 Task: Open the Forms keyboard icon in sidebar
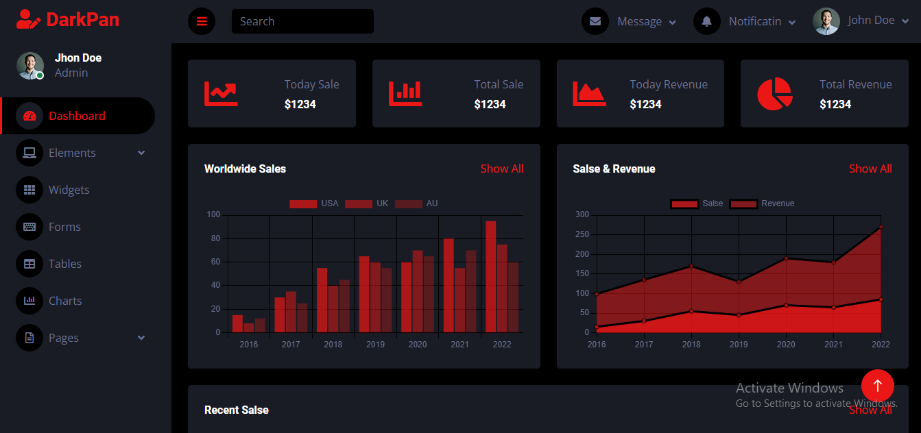click(x=29, y=227)
